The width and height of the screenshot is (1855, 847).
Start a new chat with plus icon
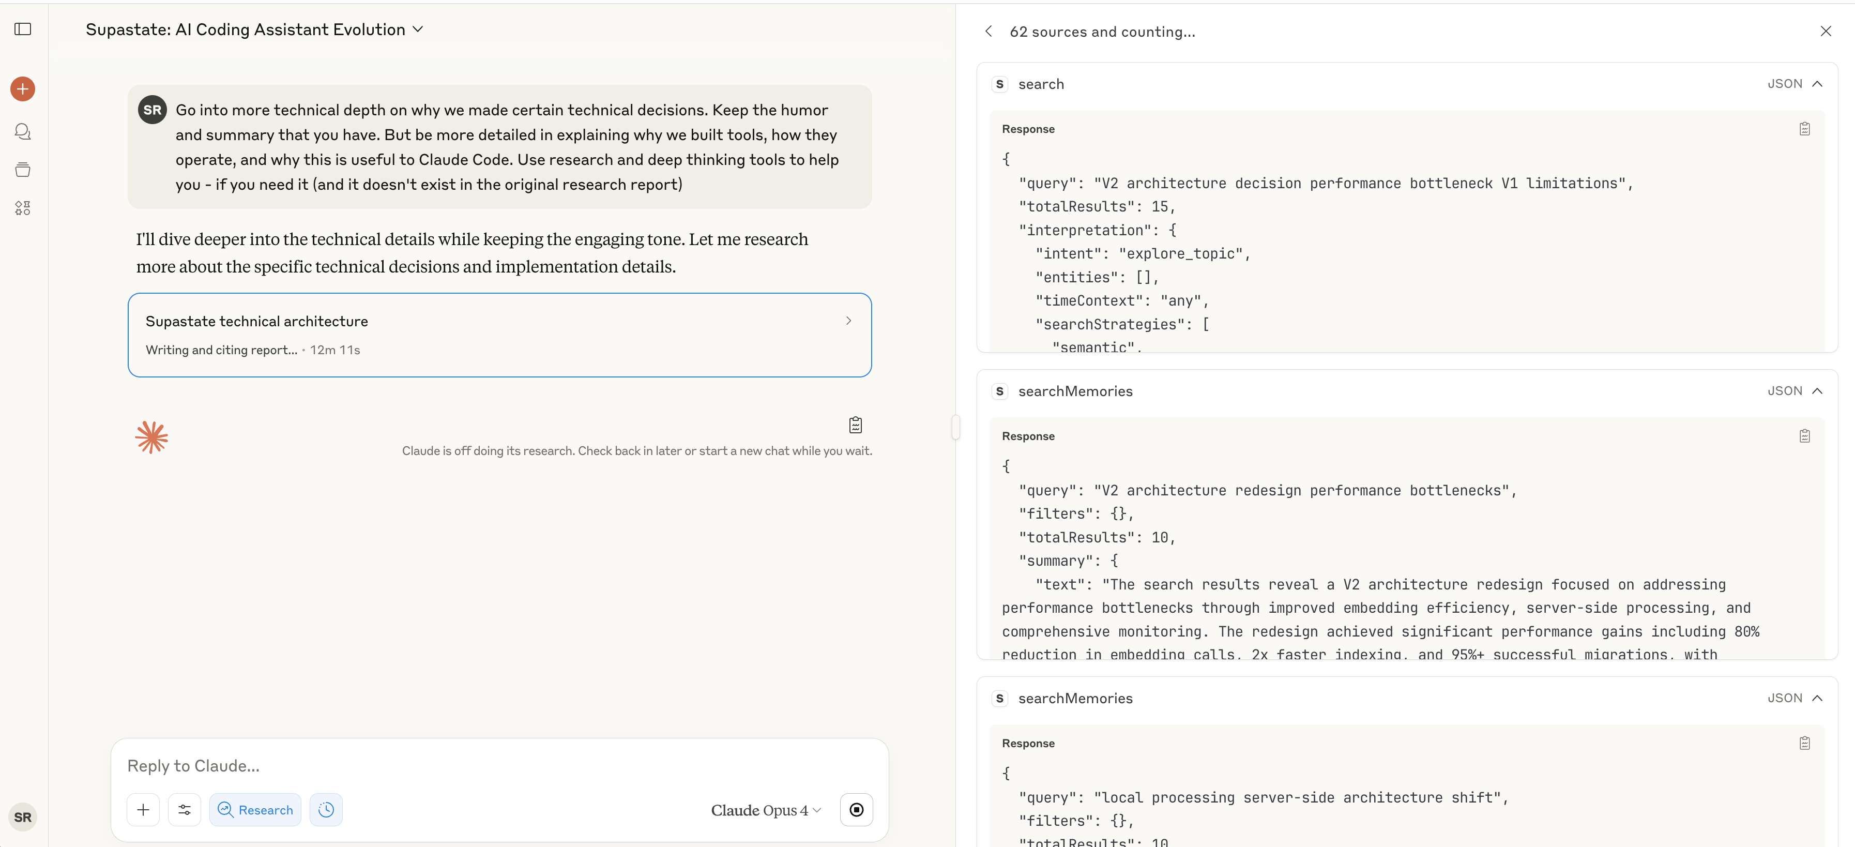[x=23, y=88]
